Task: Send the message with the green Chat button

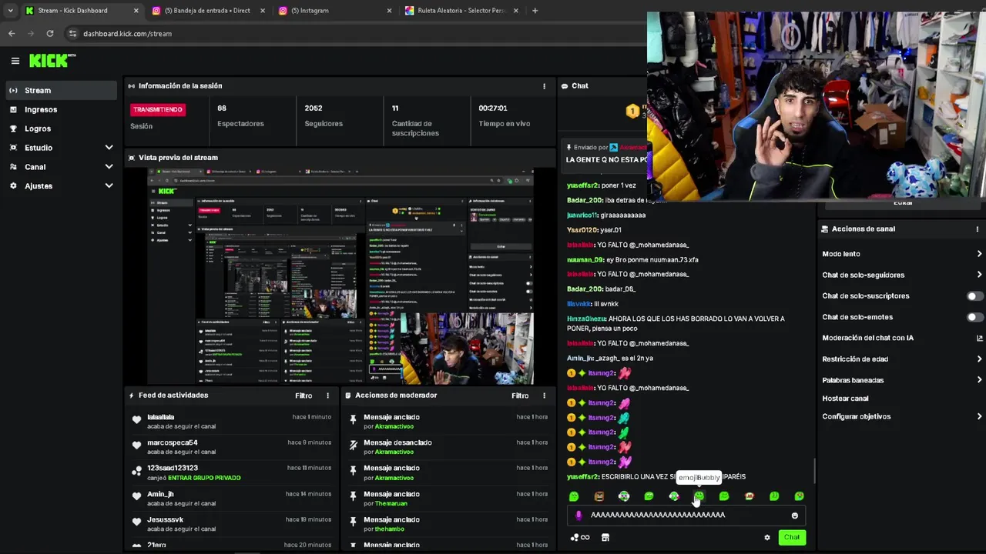Action: coord(792,538)
